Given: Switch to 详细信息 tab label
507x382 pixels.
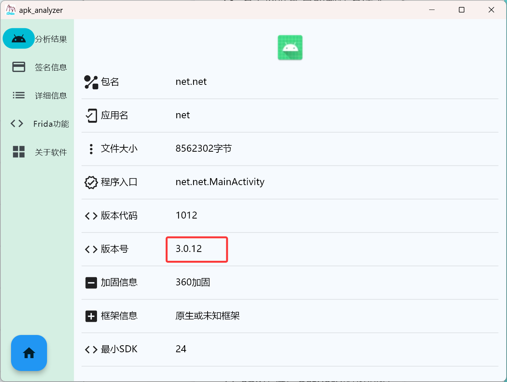Looking at the screenshot, I should coord(51,95).
